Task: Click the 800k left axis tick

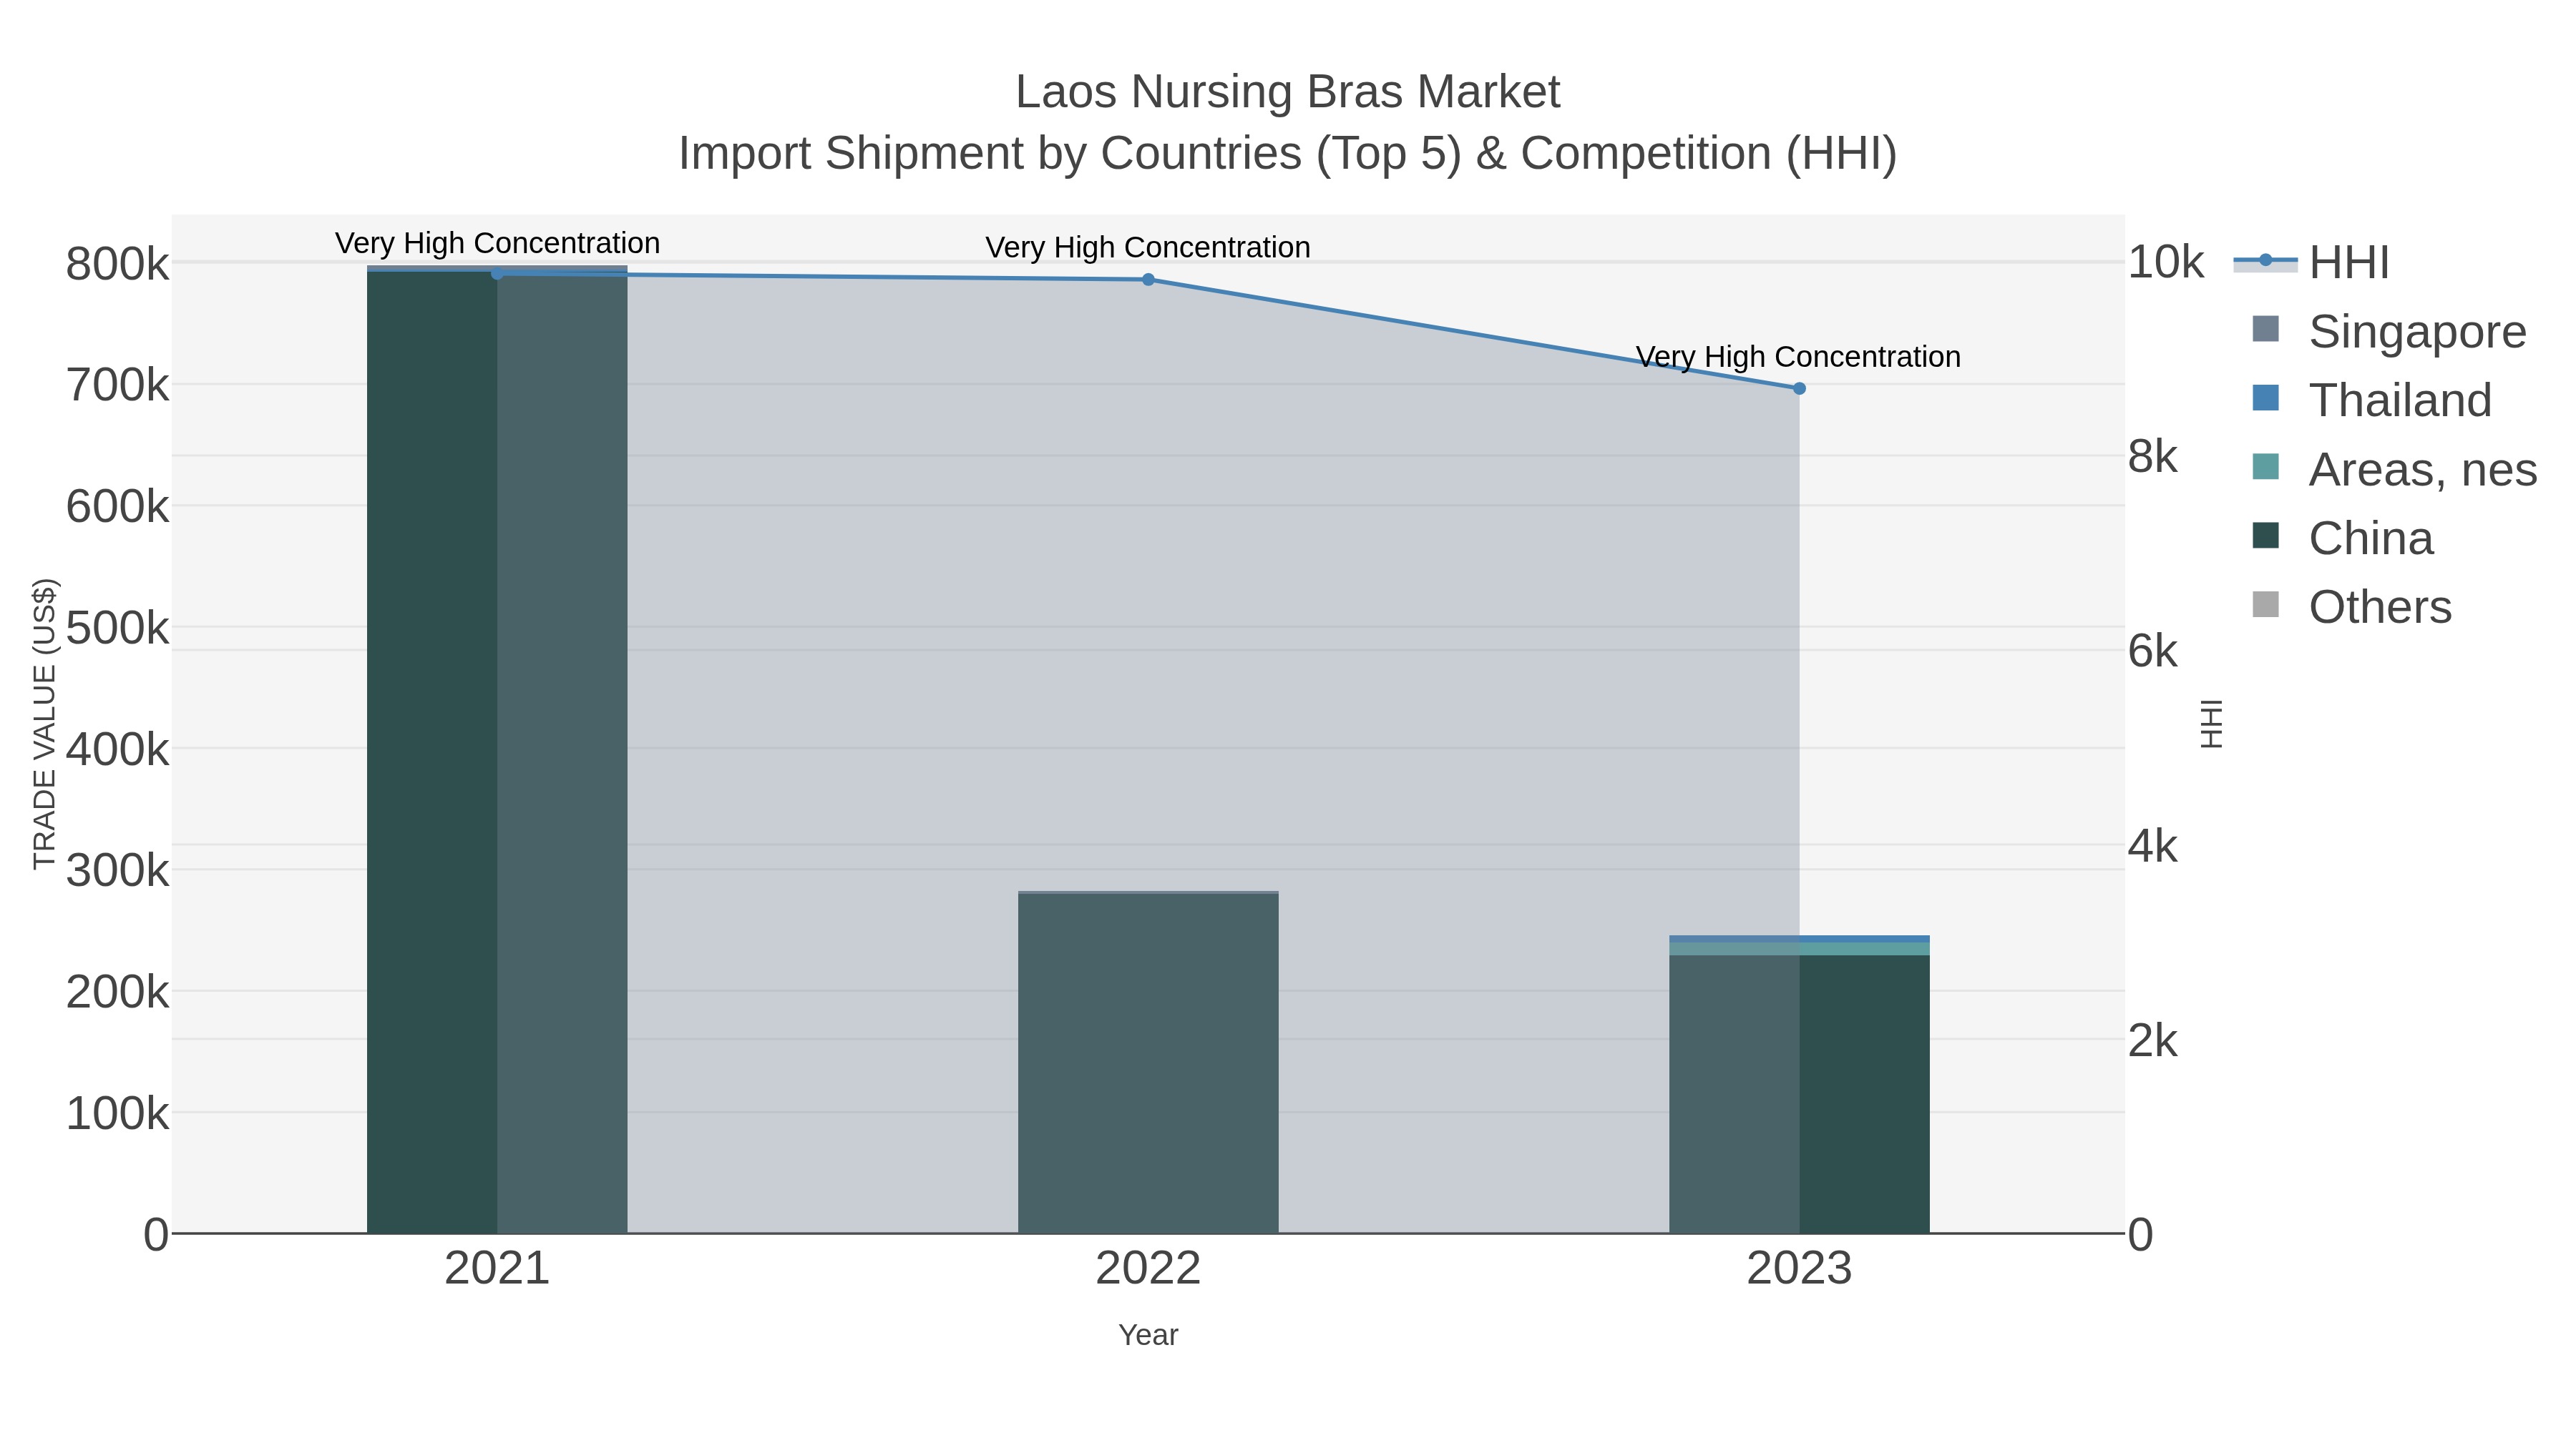Action: point(117,265)
